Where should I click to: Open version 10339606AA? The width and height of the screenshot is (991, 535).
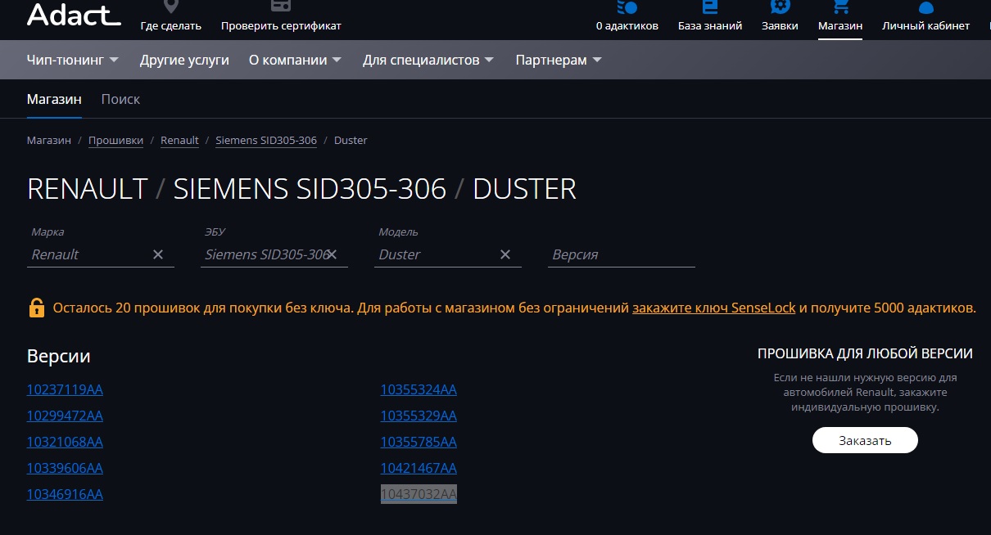click(x=65, y=468)
